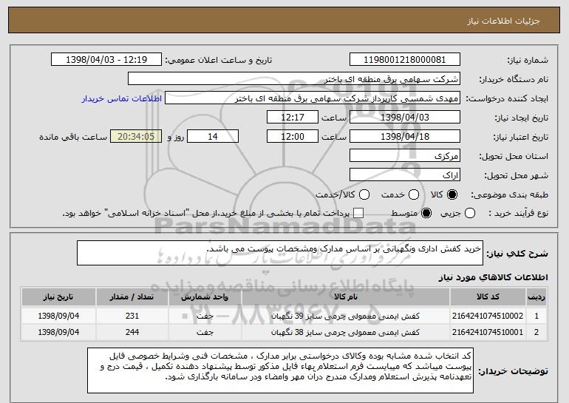Image resolution: width=569 pixels, height=403 pixels.
Task: Click buyer organization field شرکت سهامی برق منطقه ای باختر
Action: coord(294,79)
